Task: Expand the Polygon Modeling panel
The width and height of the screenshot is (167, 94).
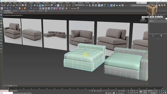Action: (x=8, y=13)
